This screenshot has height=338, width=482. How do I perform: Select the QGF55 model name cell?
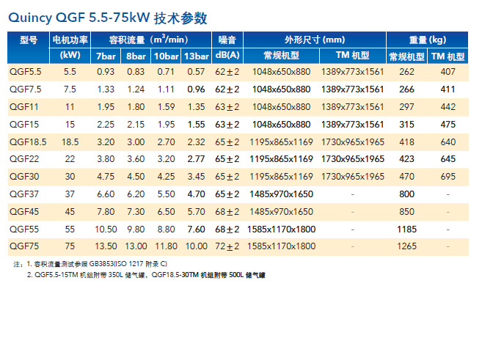pyautogui.click(x=24, y=229)
